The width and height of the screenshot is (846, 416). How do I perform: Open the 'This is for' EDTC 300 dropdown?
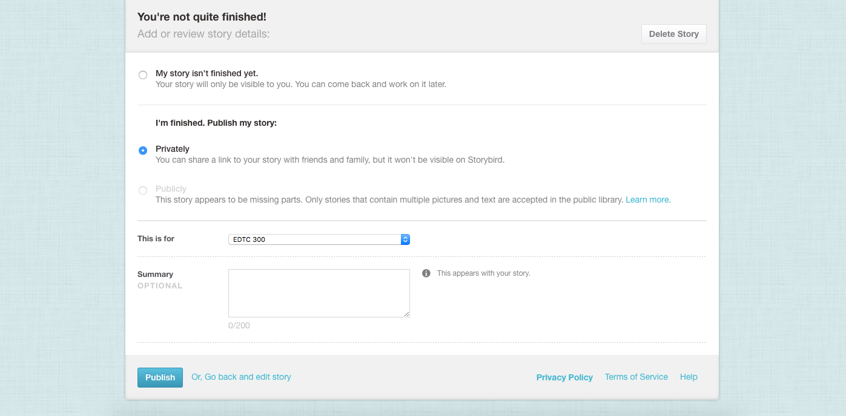(x=319, y=239)
